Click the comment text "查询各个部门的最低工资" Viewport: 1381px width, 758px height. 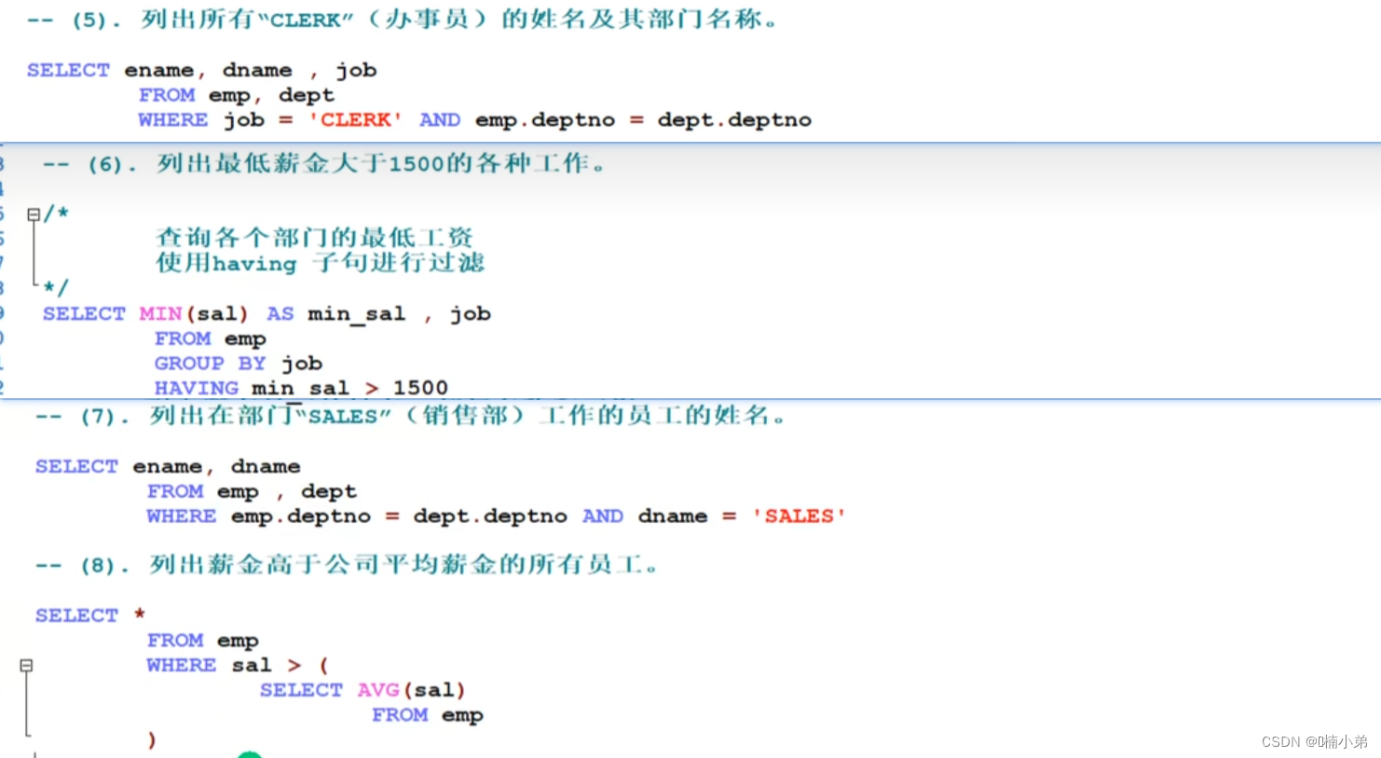pos(315,238)
